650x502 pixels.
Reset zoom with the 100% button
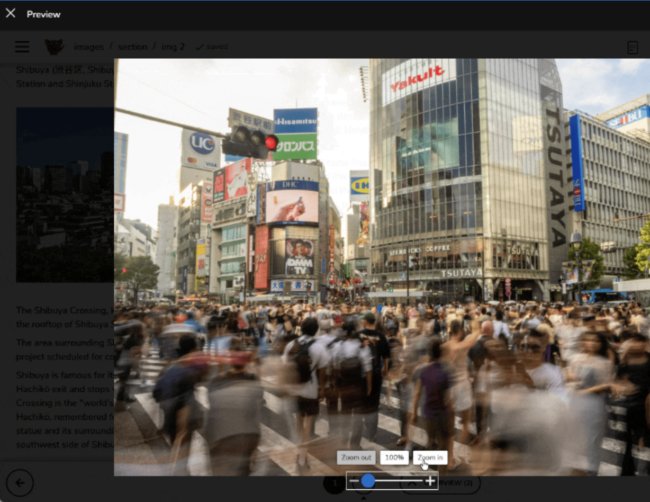coord(394,458)
